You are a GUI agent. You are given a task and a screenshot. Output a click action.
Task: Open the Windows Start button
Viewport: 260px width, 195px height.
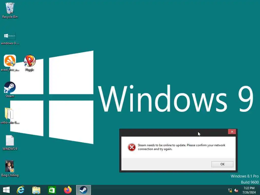(6, 190)
